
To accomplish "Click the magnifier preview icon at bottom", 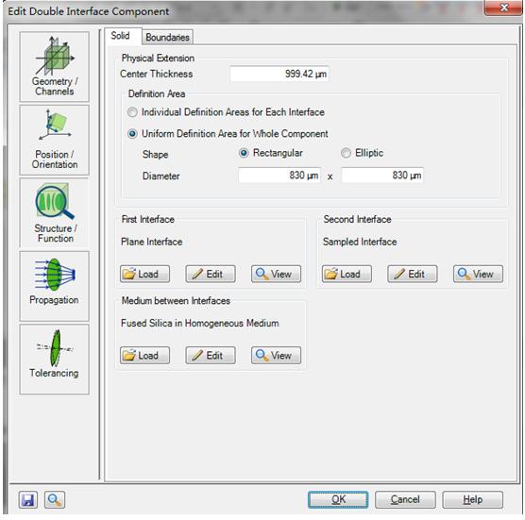I will click(x=55, y=499).
